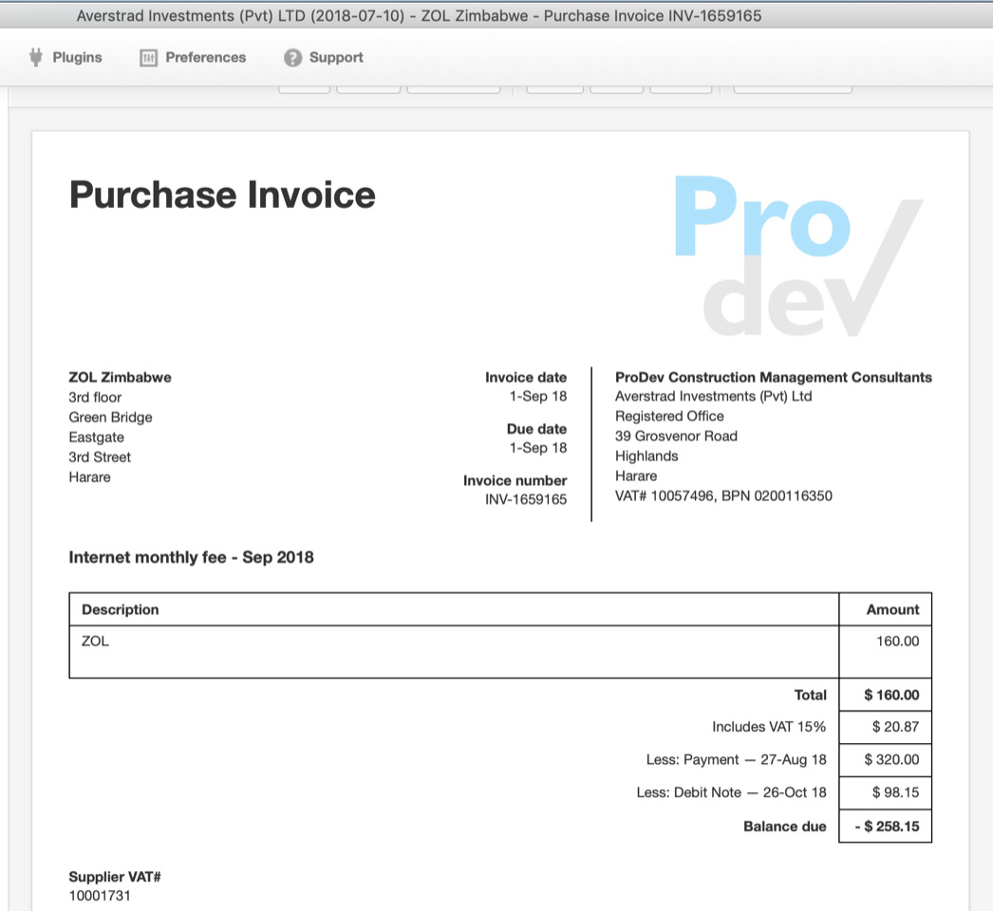Click the Balance due label
This screenshot has width=993, height=911.
[785, 827]
